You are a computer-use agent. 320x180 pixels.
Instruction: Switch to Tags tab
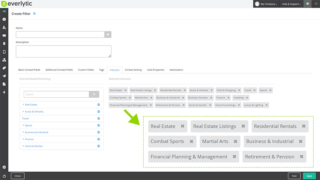[102, 70]
